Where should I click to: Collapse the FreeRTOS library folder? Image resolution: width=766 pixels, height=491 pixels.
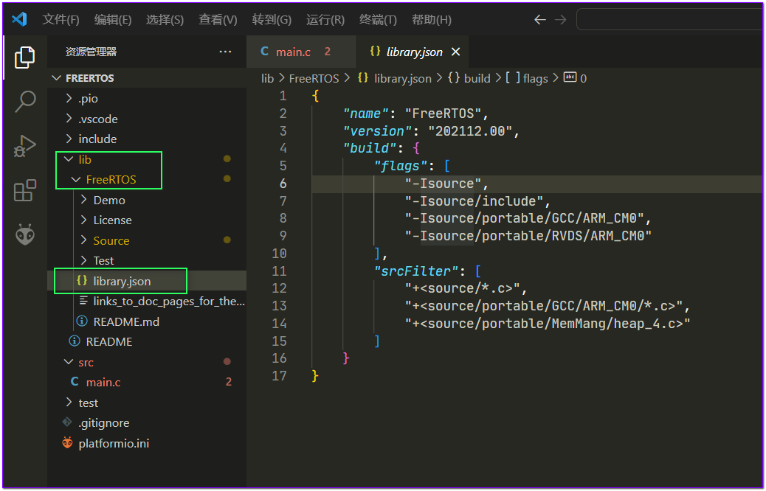[x=76, y=180]
